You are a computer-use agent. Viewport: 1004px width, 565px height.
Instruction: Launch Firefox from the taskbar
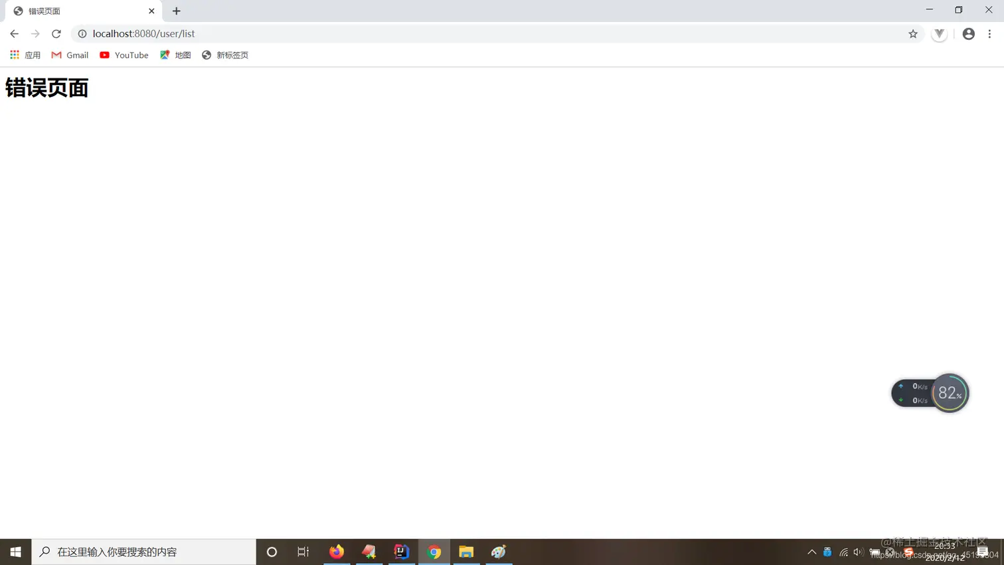coord(337,552)
